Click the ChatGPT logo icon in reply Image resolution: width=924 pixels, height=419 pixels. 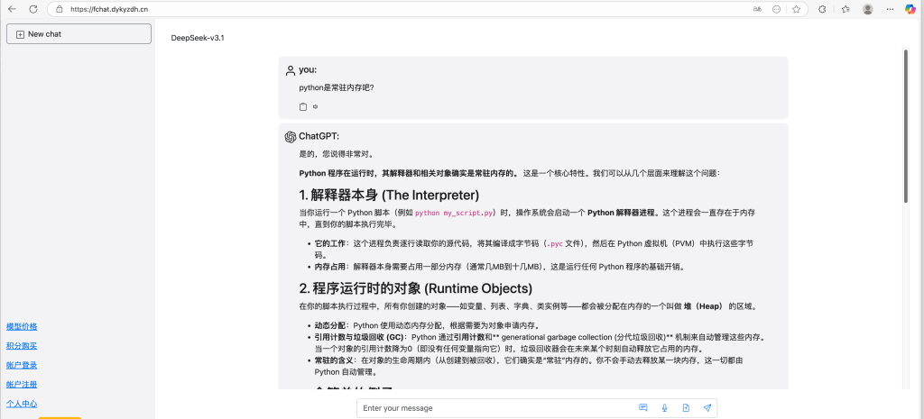(x=290, y=137)
